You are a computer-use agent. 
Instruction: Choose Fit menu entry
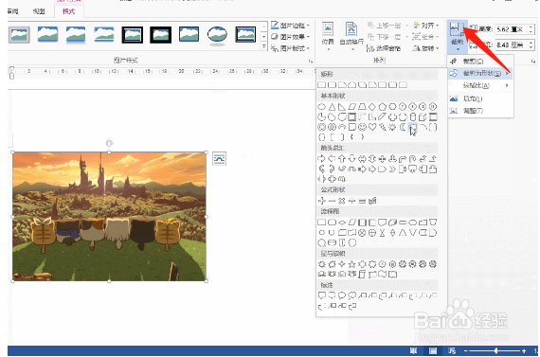tap(480, 111)
